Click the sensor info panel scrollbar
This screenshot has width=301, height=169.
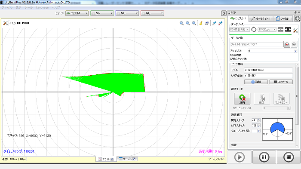click(x=297, y=96)
